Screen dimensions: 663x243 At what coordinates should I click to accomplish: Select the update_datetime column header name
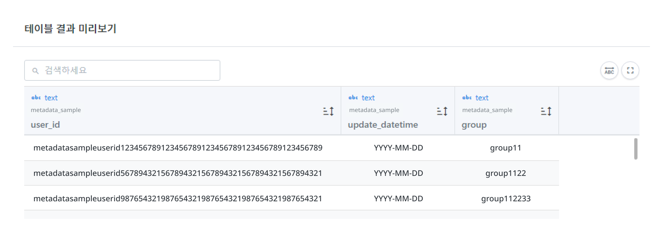tap(383, 125)
